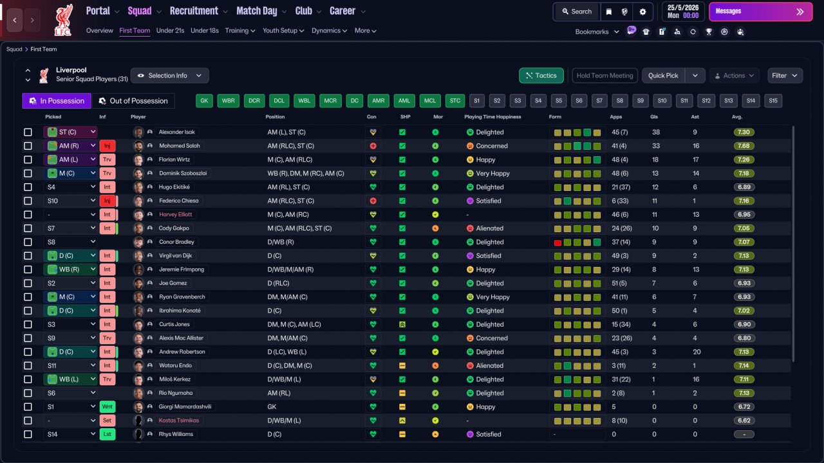Open the Filter dropdown
Screen dimensions: 824x463
coord(785,76)
